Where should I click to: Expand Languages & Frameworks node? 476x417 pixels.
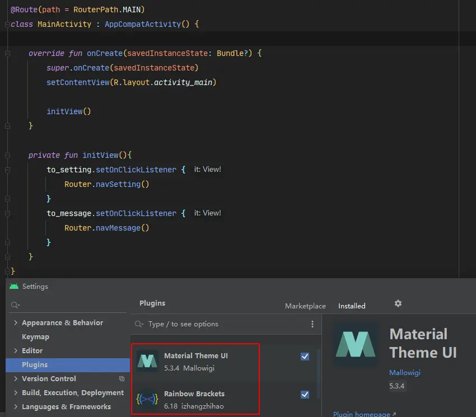[16, 406]
